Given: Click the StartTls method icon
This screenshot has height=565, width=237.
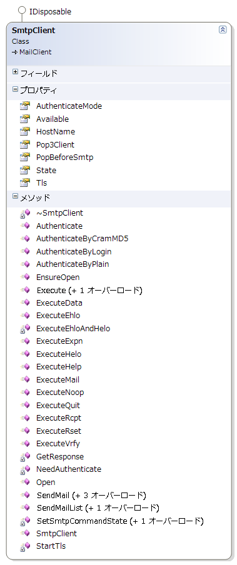Looking at the screenshot, I should [25, 546].
